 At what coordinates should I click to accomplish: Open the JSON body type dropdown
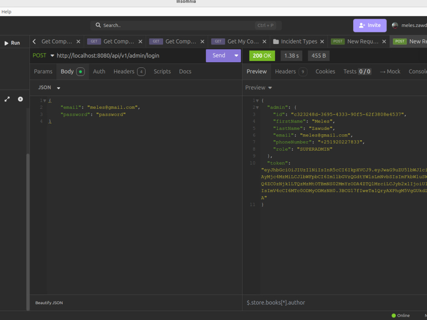(x=49, y=87)
